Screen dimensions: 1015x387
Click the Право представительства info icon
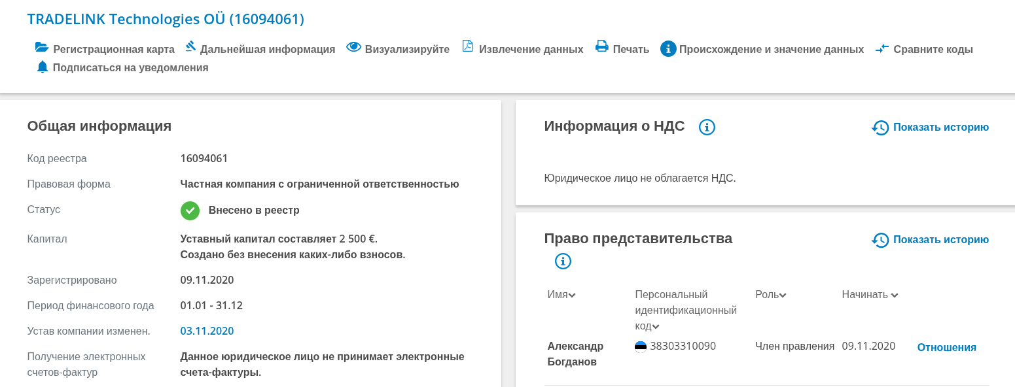point(562,261)
